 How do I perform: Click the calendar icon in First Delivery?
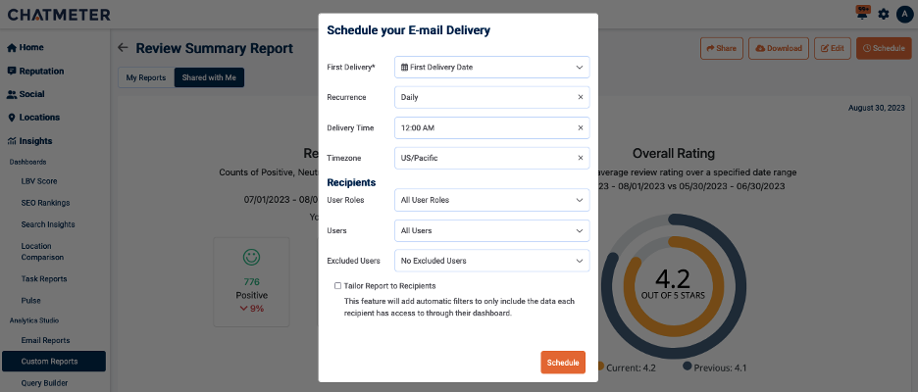point(403,68)
